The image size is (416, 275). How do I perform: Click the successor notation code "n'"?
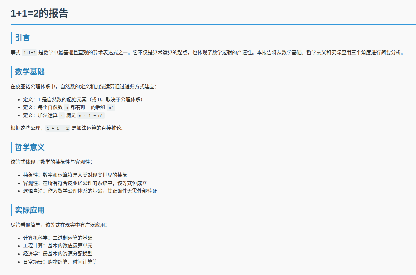point(110,107)
